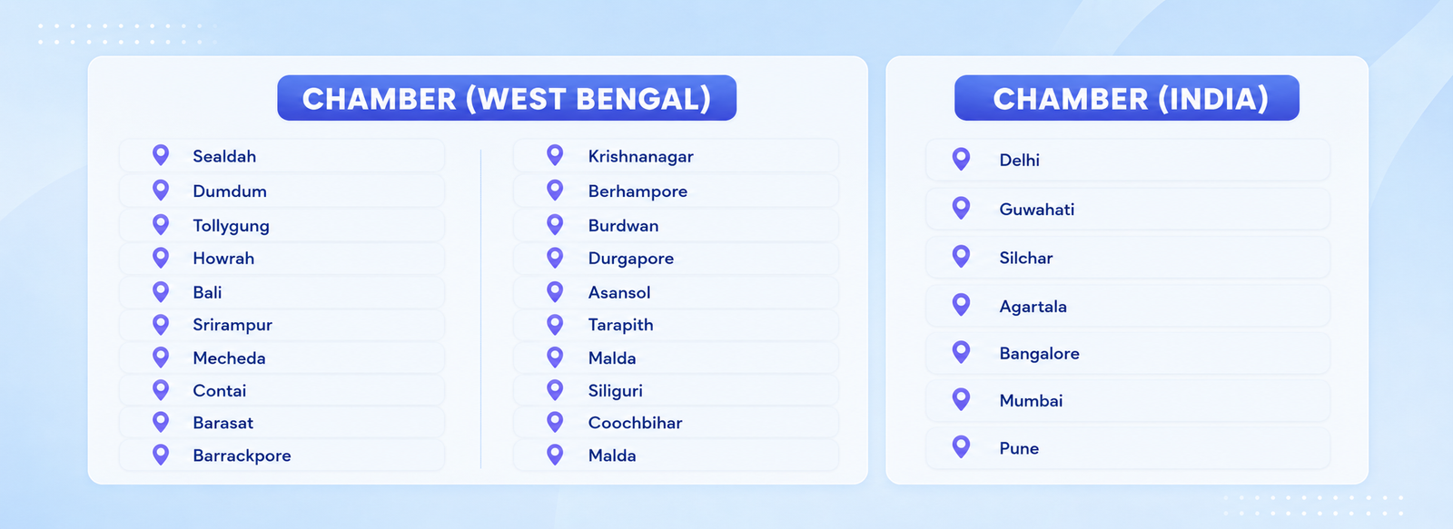
Task: Click the pin icon beside Krishnanagar
Action: pos(555,155)
